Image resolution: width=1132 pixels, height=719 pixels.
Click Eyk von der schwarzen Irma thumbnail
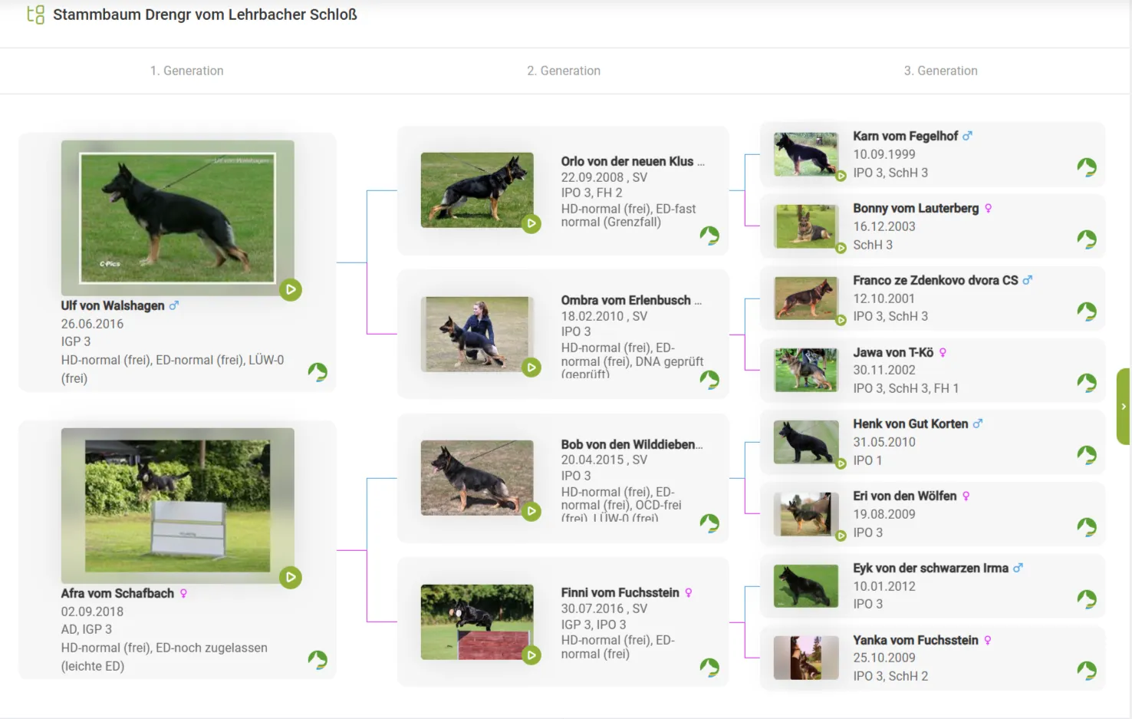pyautogui.click(x=805, y=586)
